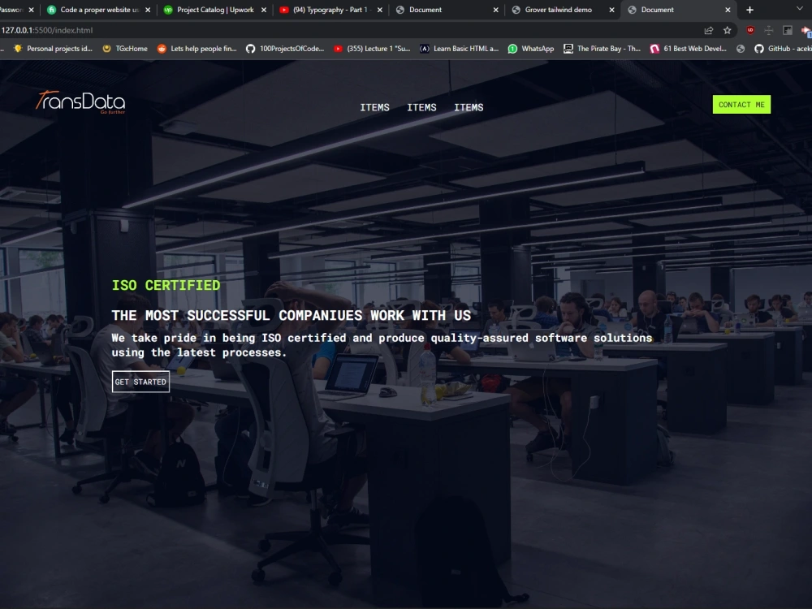Open the uBlock Origin extension icon

click(x=749, y=31)
